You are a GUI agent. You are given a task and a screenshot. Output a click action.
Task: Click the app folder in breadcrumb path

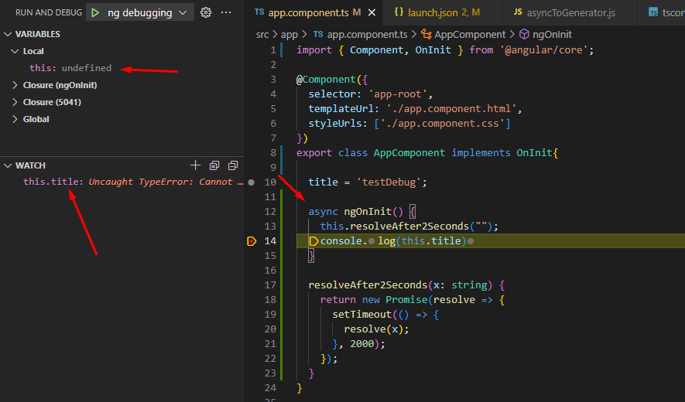pyautogui.click(x=289, y=34)
